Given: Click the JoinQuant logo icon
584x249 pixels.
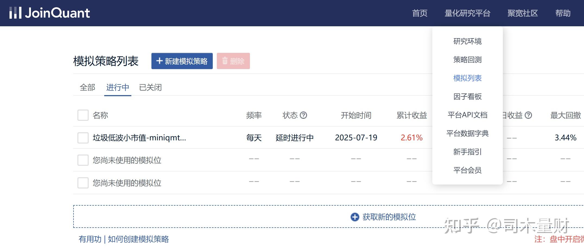Looking at the screenshot, I should (x=15, y=12).
